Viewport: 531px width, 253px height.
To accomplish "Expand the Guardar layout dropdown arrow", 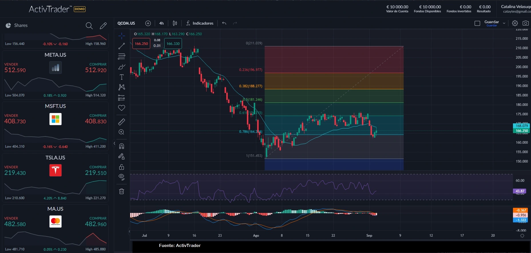I will [x=504, y=23].
